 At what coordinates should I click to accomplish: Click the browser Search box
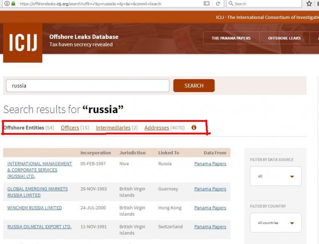click(x=264, y=3)
